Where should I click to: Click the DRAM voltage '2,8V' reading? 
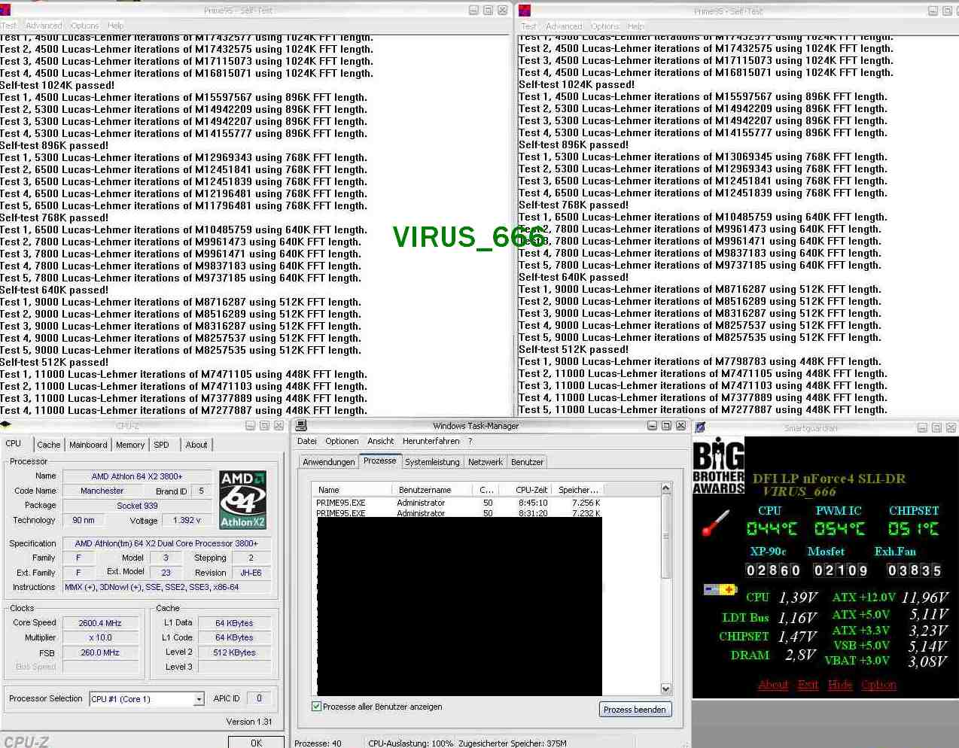pos(800,655)
